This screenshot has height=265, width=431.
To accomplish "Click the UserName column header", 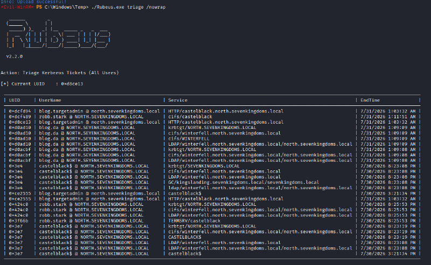I will click(50, 100).
